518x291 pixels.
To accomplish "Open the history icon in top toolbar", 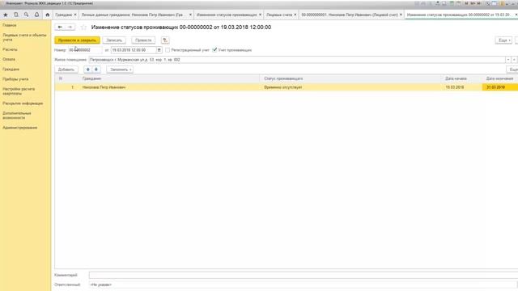I will 16,15.
